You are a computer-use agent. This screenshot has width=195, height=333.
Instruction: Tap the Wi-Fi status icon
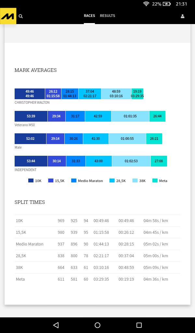click(146, 4)
